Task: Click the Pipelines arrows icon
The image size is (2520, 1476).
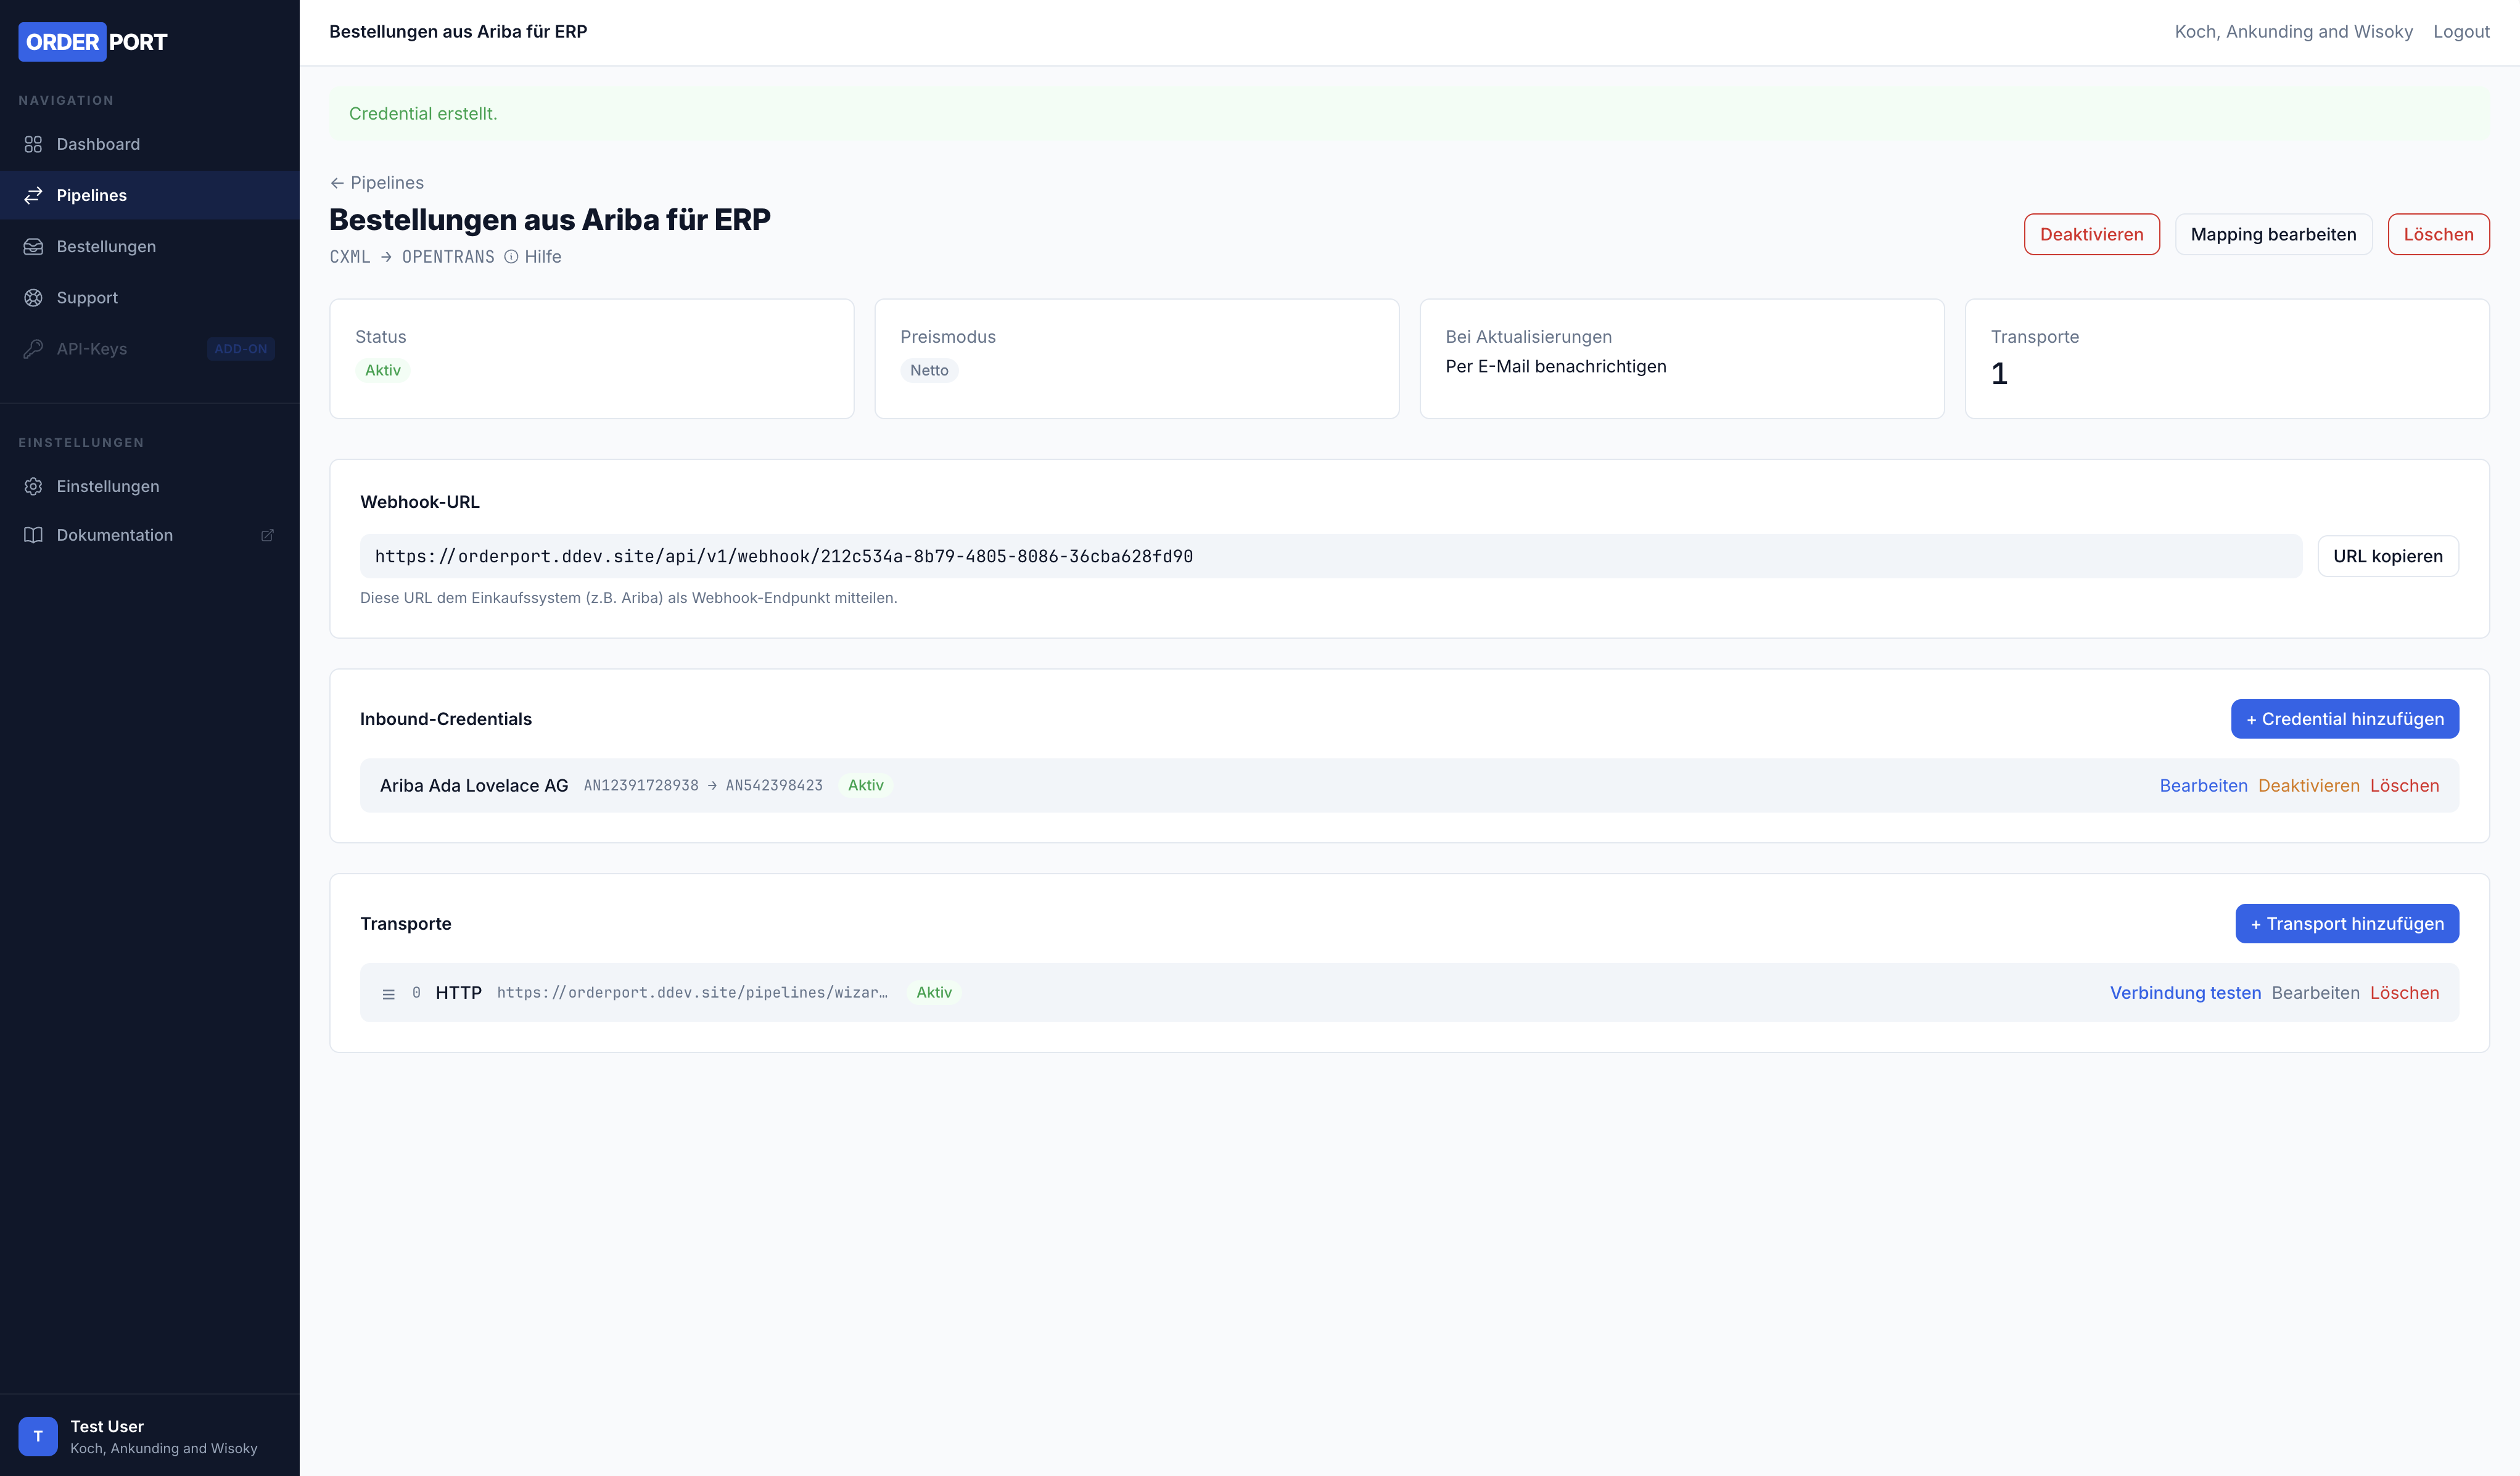Action: pos(33,195)
